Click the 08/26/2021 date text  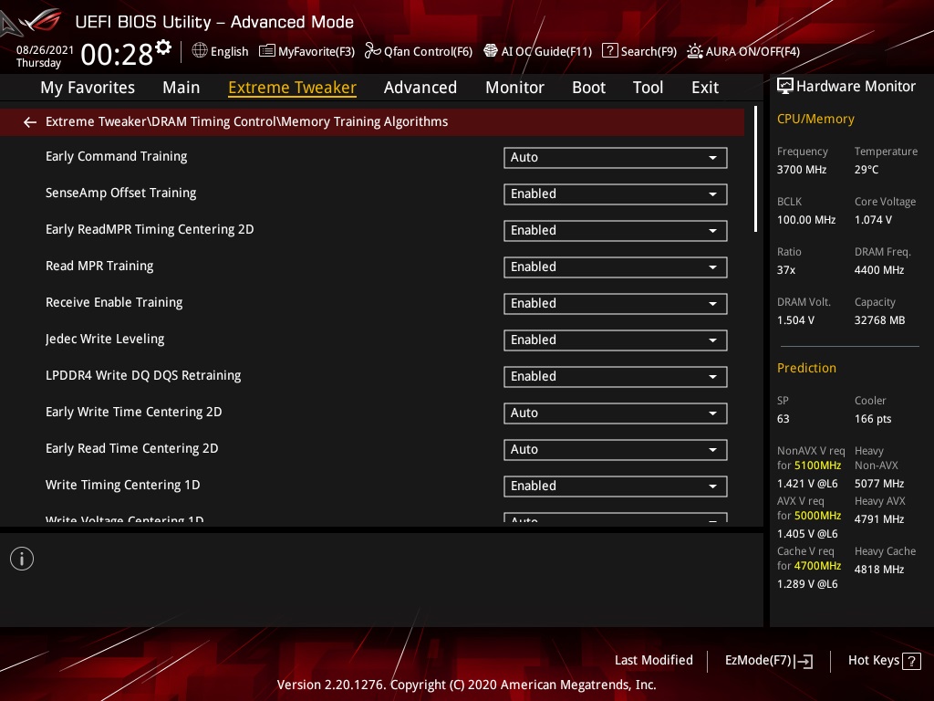tap(45, 50)
